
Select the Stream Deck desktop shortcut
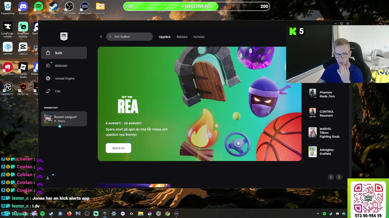click(x=85, y=8)
